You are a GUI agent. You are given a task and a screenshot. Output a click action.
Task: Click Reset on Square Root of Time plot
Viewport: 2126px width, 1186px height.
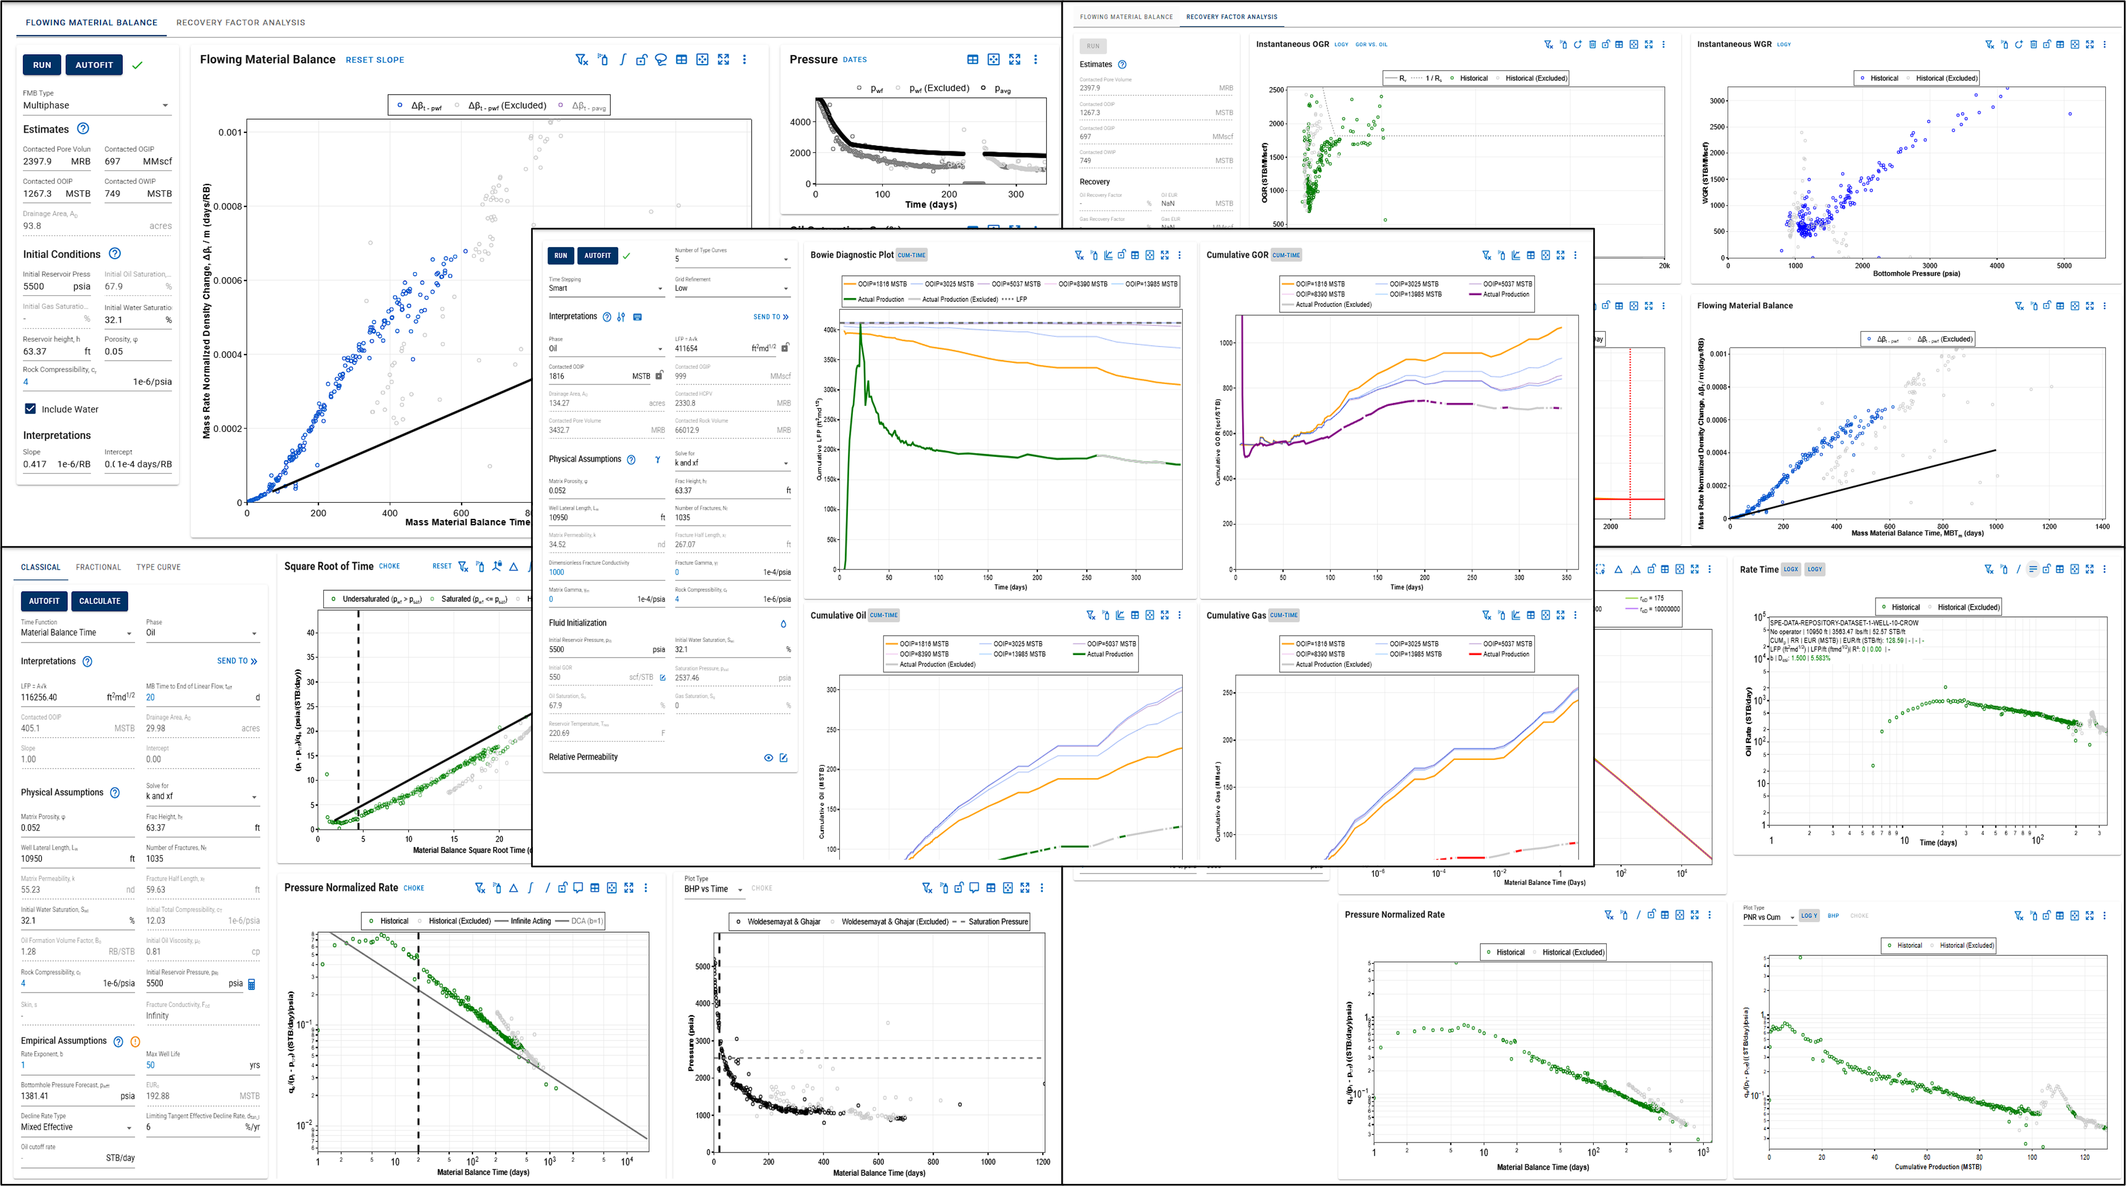pyautogui.click(x=441, y=566)
